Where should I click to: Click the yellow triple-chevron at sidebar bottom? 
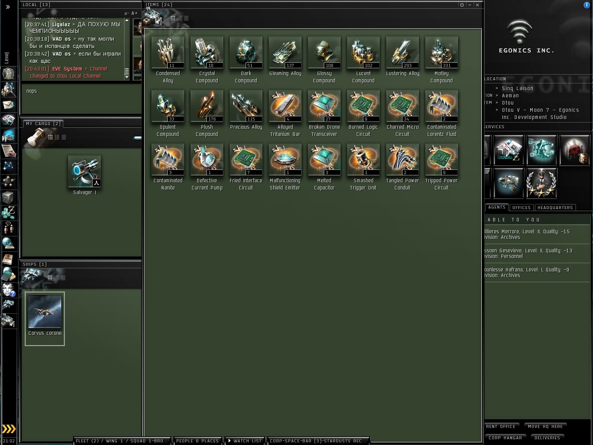(9, 429)
